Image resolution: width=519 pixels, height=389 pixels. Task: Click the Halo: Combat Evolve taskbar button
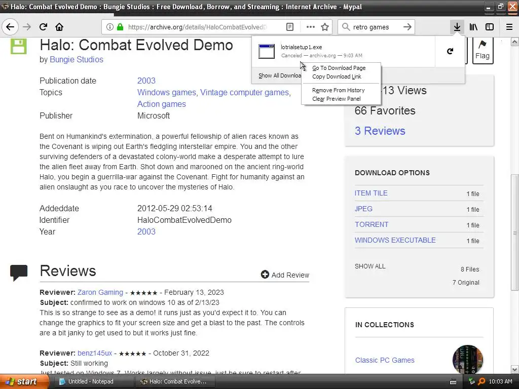176,381
